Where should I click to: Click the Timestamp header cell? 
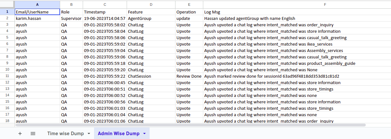tap(105, 12)
